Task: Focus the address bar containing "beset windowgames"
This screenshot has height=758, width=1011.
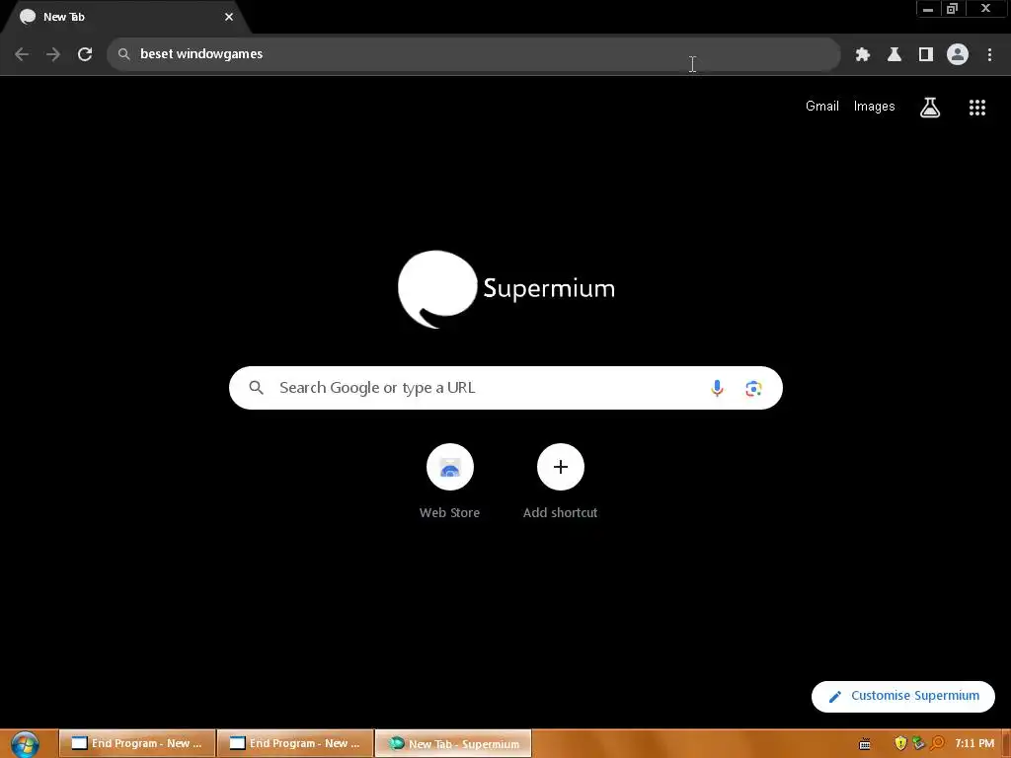Action: point(474,54)
